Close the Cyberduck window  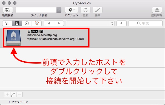pos(4,3)
